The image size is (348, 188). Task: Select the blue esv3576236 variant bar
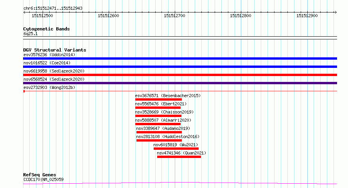(x=180, y=59)
